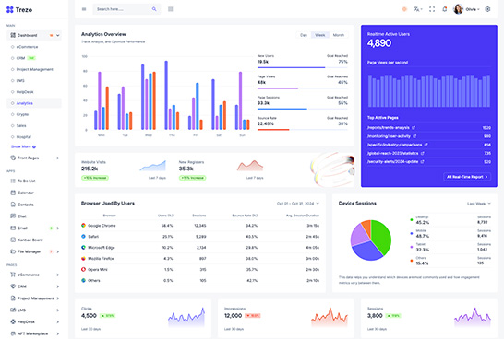
Task: Switch the Analytics chart to Month
Action: click(x=339, y=35)
